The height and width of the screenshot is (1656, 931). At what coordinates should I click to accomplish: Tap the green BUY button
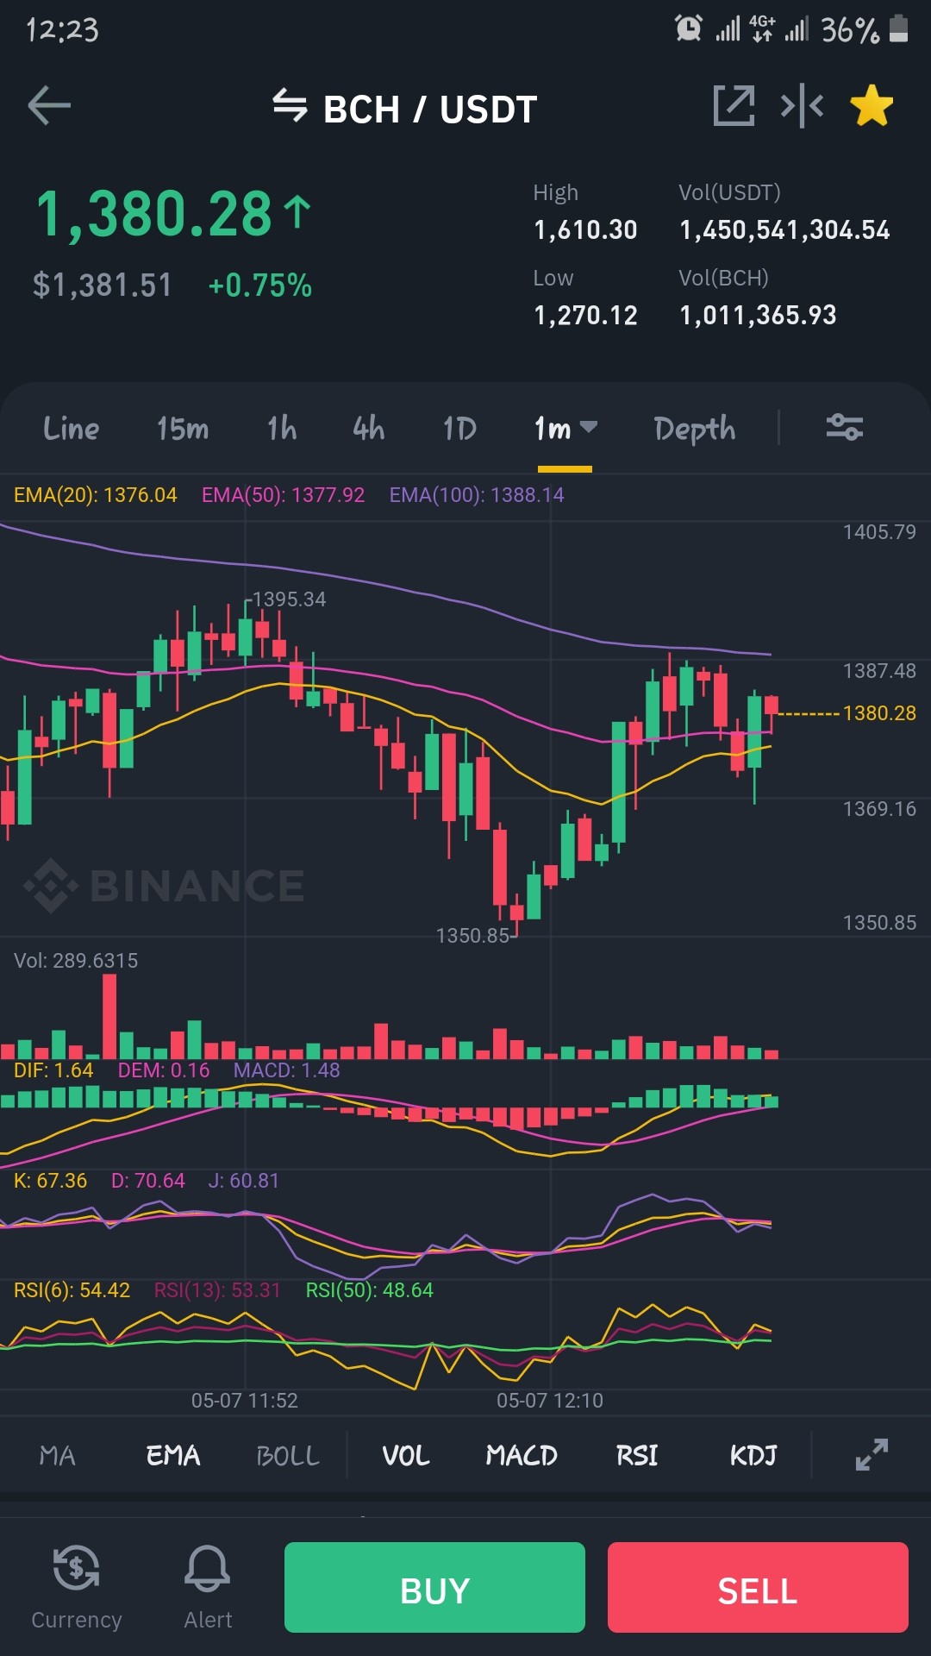pos(434,1587)
